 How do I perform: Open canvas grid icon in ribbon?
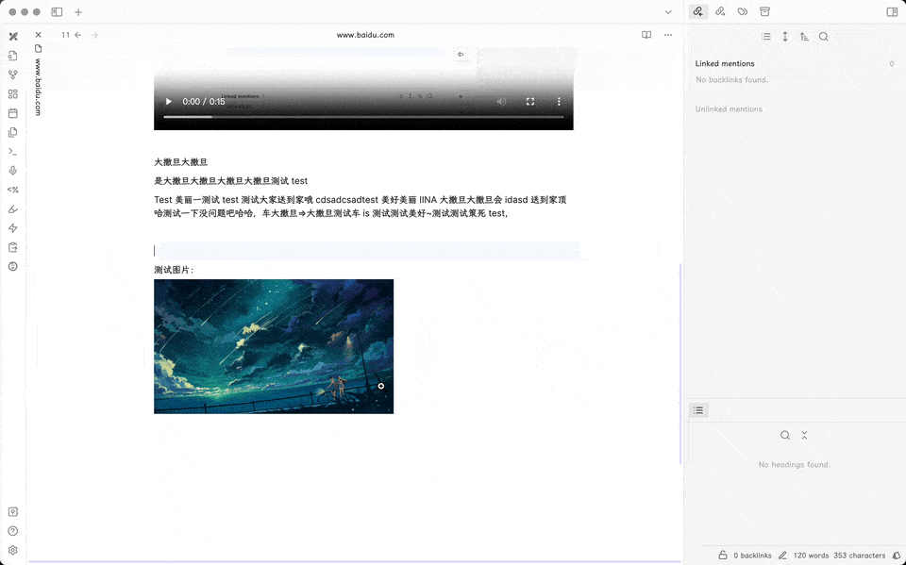pos(13,93)
